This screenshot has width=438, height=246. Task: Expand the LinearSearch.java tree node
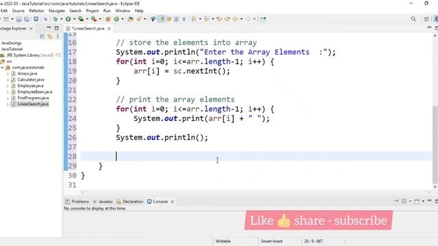click(x=8, y=105)
